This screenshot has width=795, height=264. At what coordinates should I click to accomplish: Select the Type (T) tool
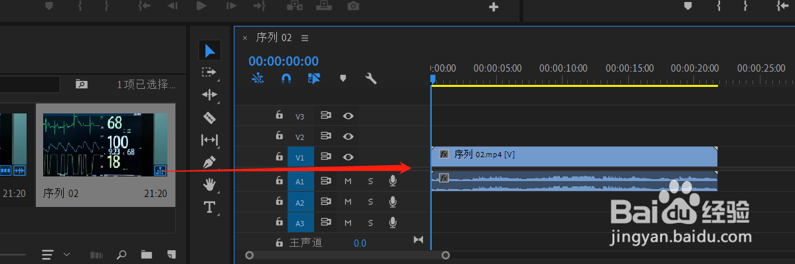tap(209, 207)
